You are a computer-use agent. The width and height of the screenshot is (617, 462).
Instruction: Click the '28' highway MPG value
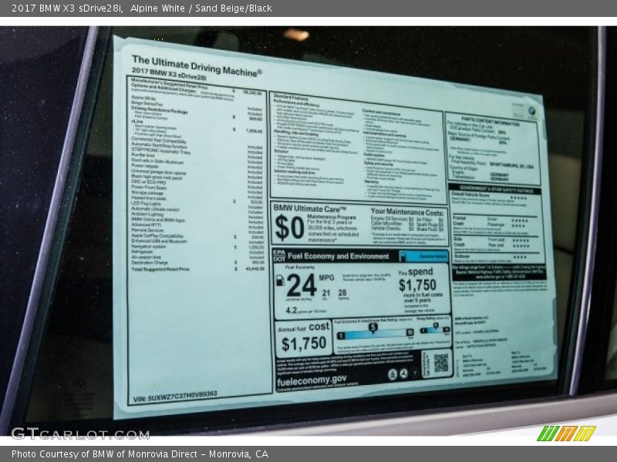(x=342, y=293)
